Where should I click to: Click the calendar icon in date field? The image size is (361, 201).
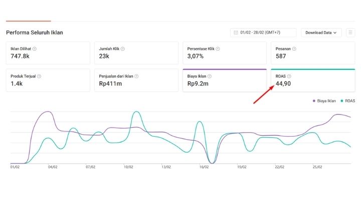tap(236, 33)
